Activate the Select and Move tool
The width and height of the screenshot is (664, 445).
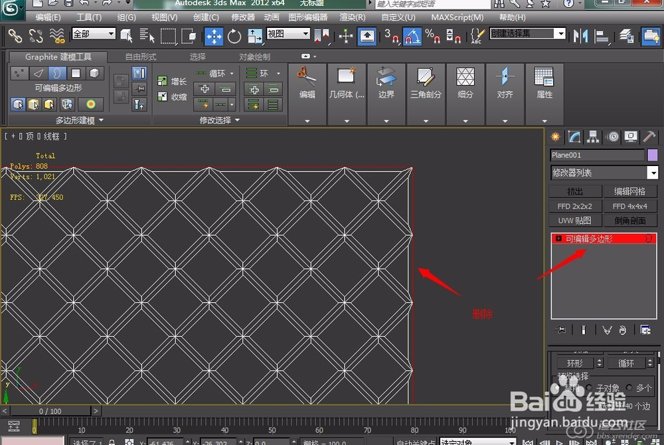click(214, 36)
